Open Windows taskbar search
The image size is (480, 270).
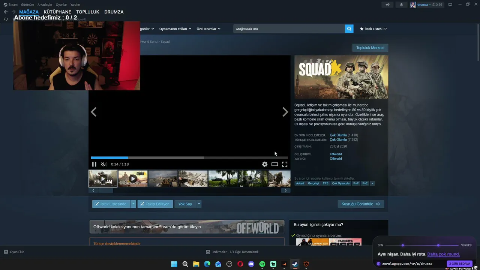point(185,264)
